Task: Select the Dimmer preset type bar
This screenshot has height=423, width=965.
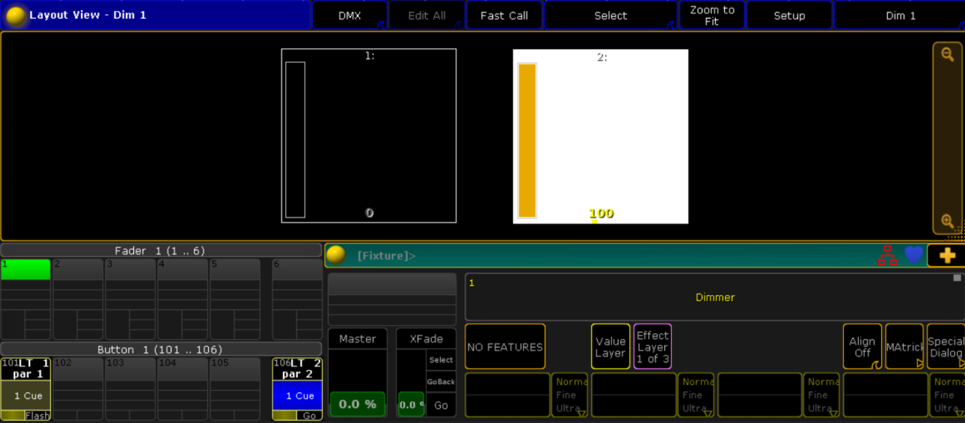Action: tap(715, 297)
